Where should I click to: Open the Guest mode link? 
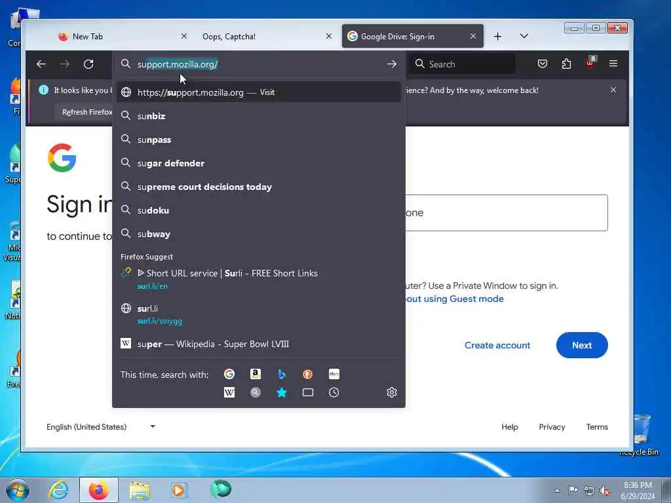tap(455, 299)
